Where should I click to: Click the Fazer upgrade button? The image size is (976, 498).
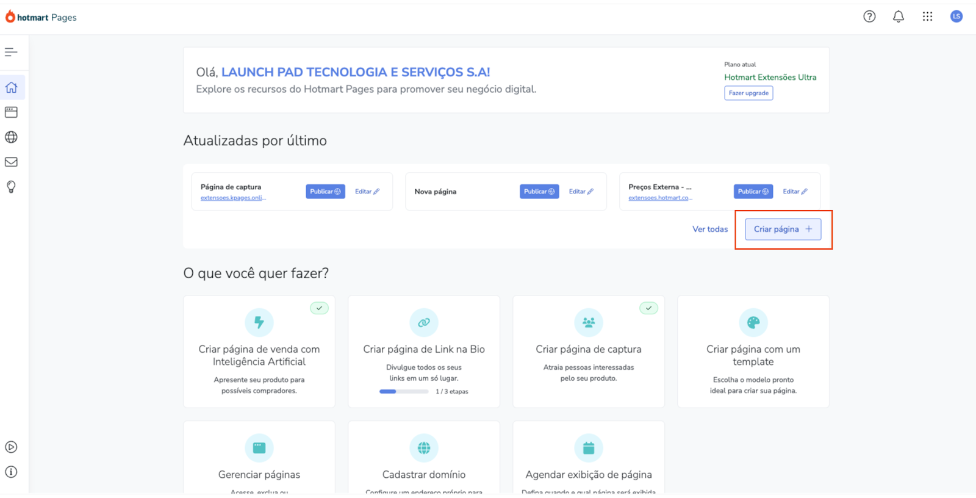tap(748, 93)
